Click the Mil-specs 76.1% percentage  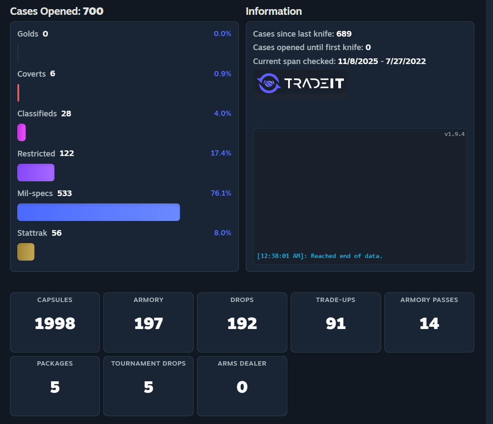coord(221,193)
